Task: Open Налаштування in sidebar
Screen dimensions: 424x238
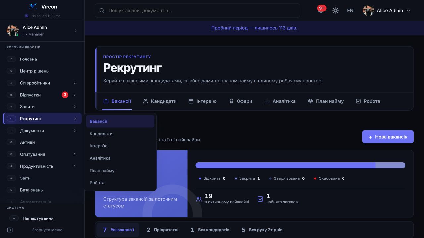Action: [x=42, y=218]
